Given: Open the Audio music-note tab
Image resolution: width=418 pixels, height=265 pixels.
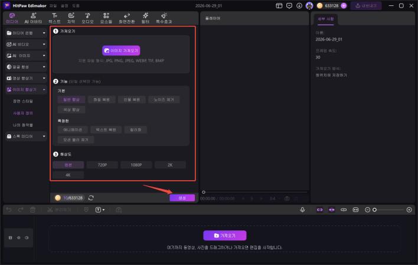Looking at the screenshot, I should point(87,18).
